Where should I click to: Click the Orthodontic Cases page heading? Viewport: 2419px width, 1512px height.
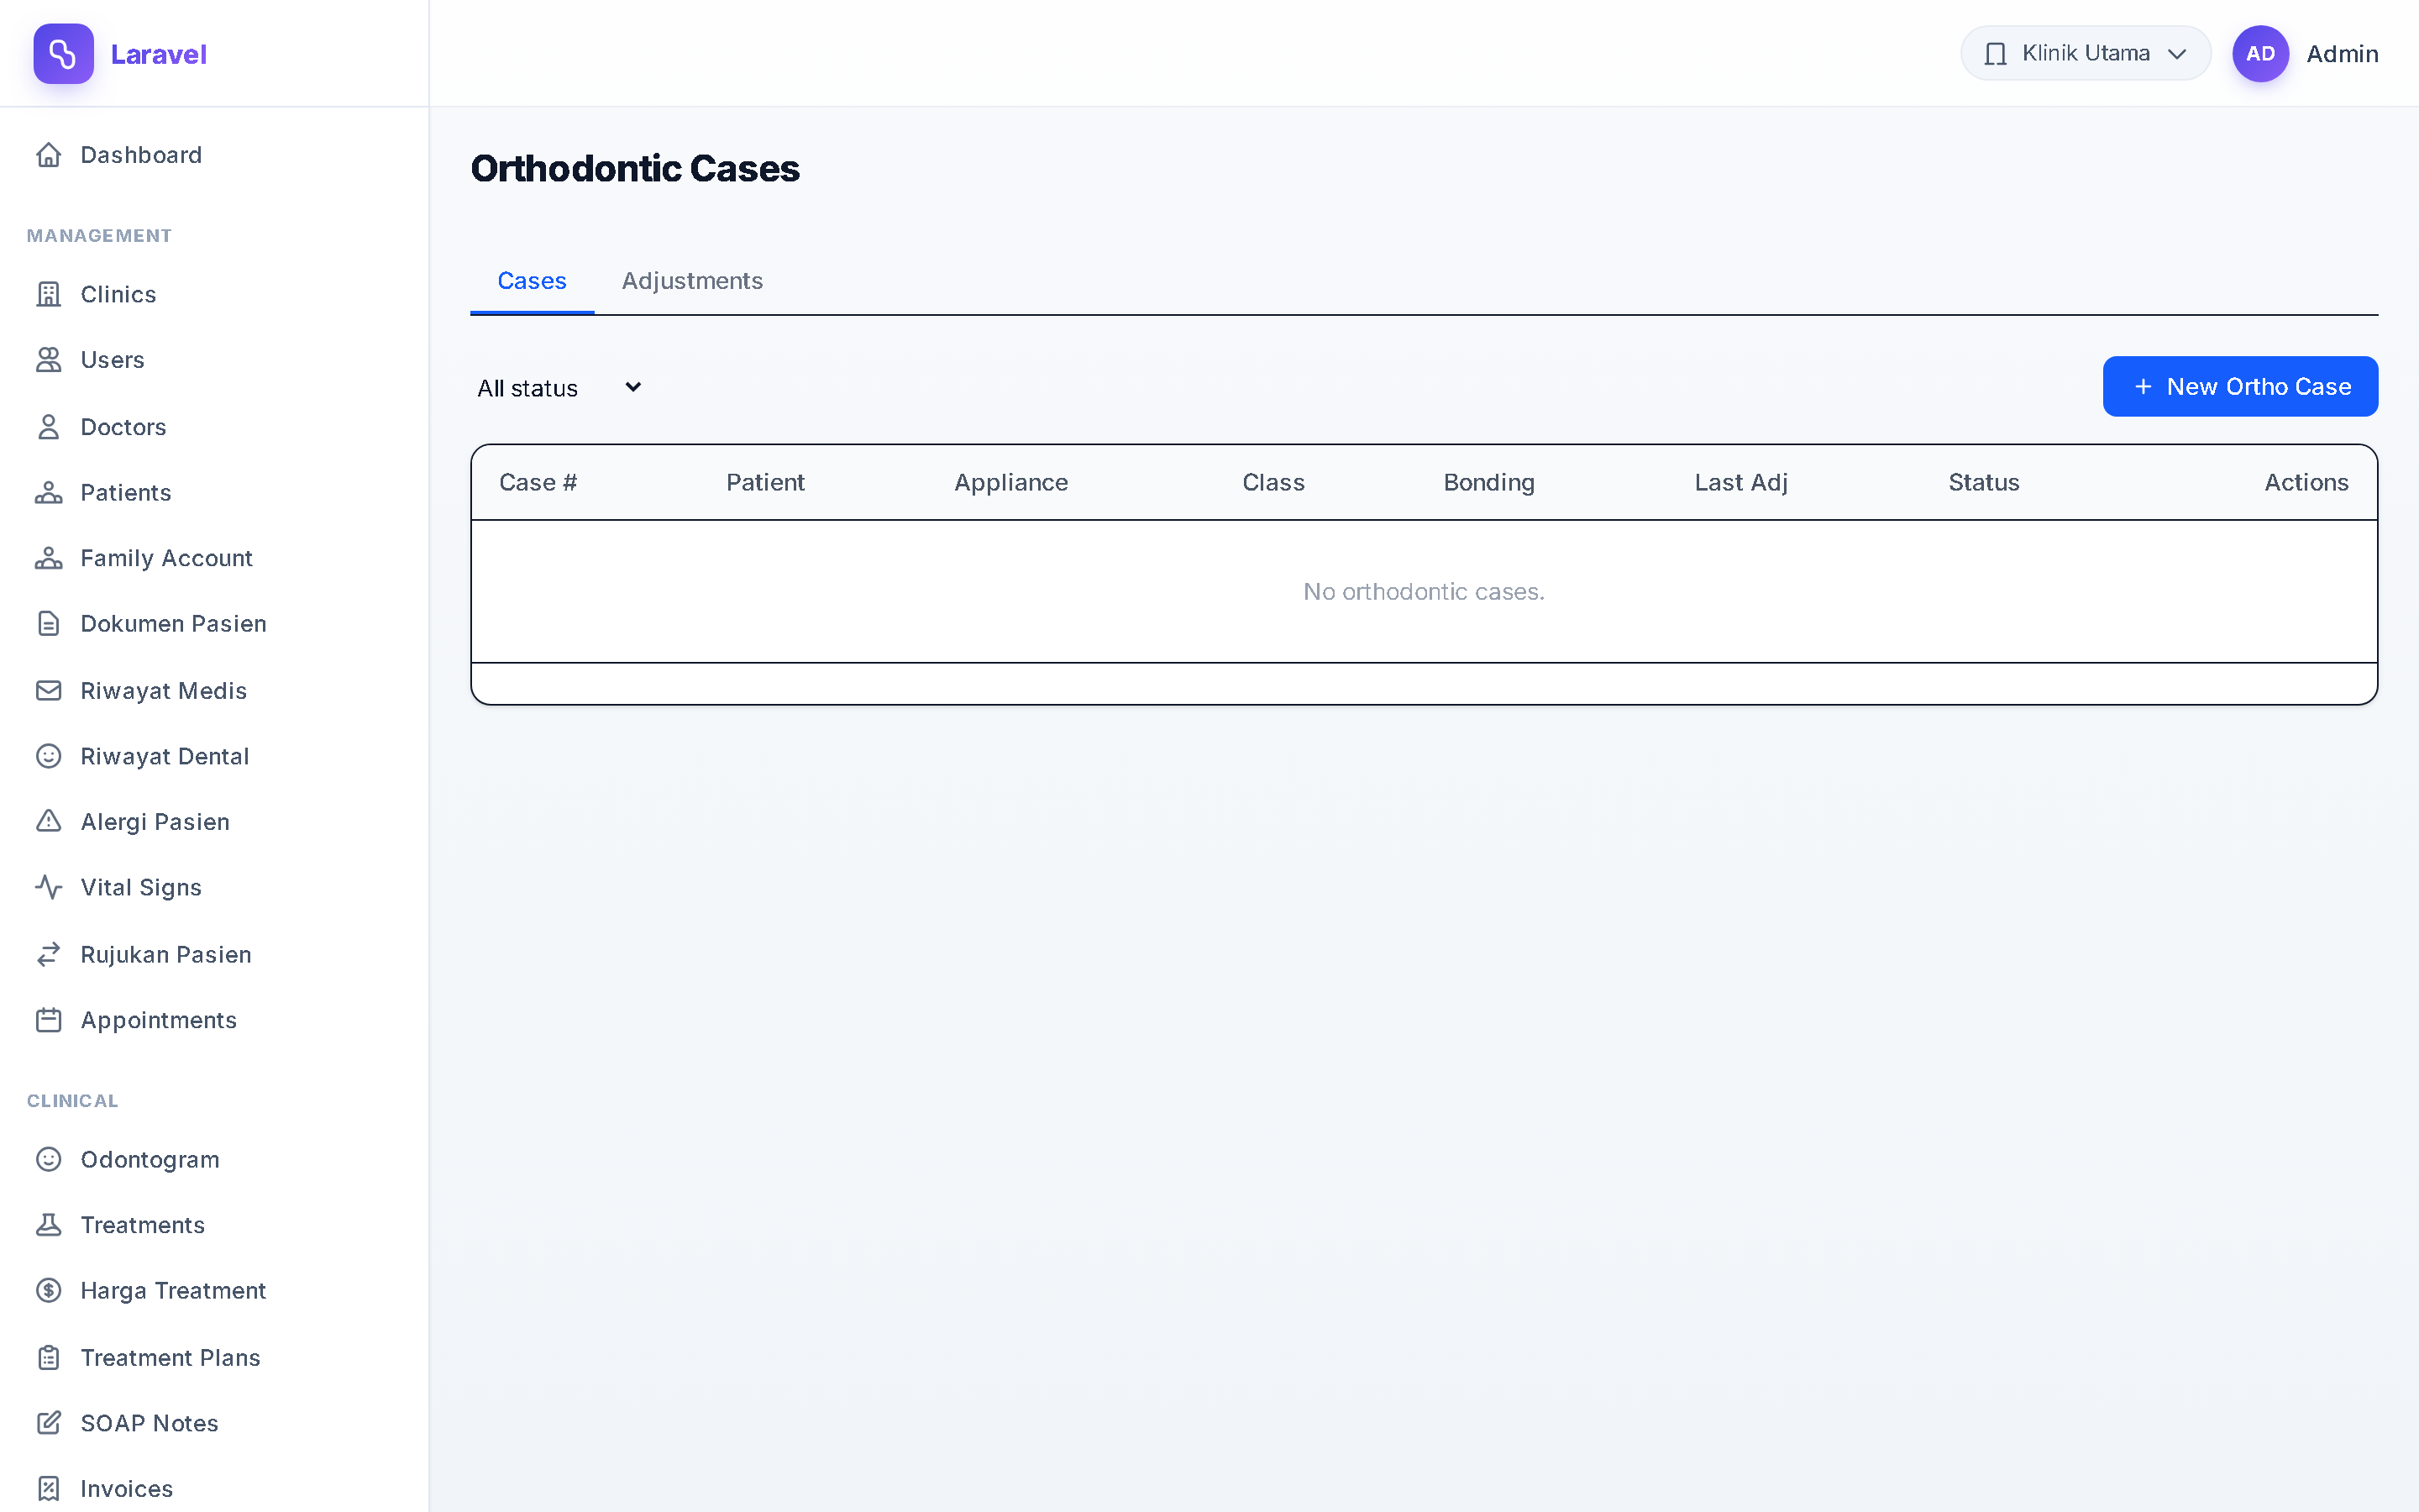click(x=635, y=169)
